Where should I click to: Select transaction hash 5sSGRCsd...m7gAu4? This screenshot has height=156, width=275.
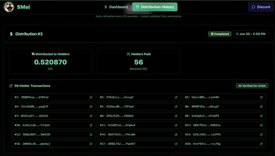pos(121,125)
